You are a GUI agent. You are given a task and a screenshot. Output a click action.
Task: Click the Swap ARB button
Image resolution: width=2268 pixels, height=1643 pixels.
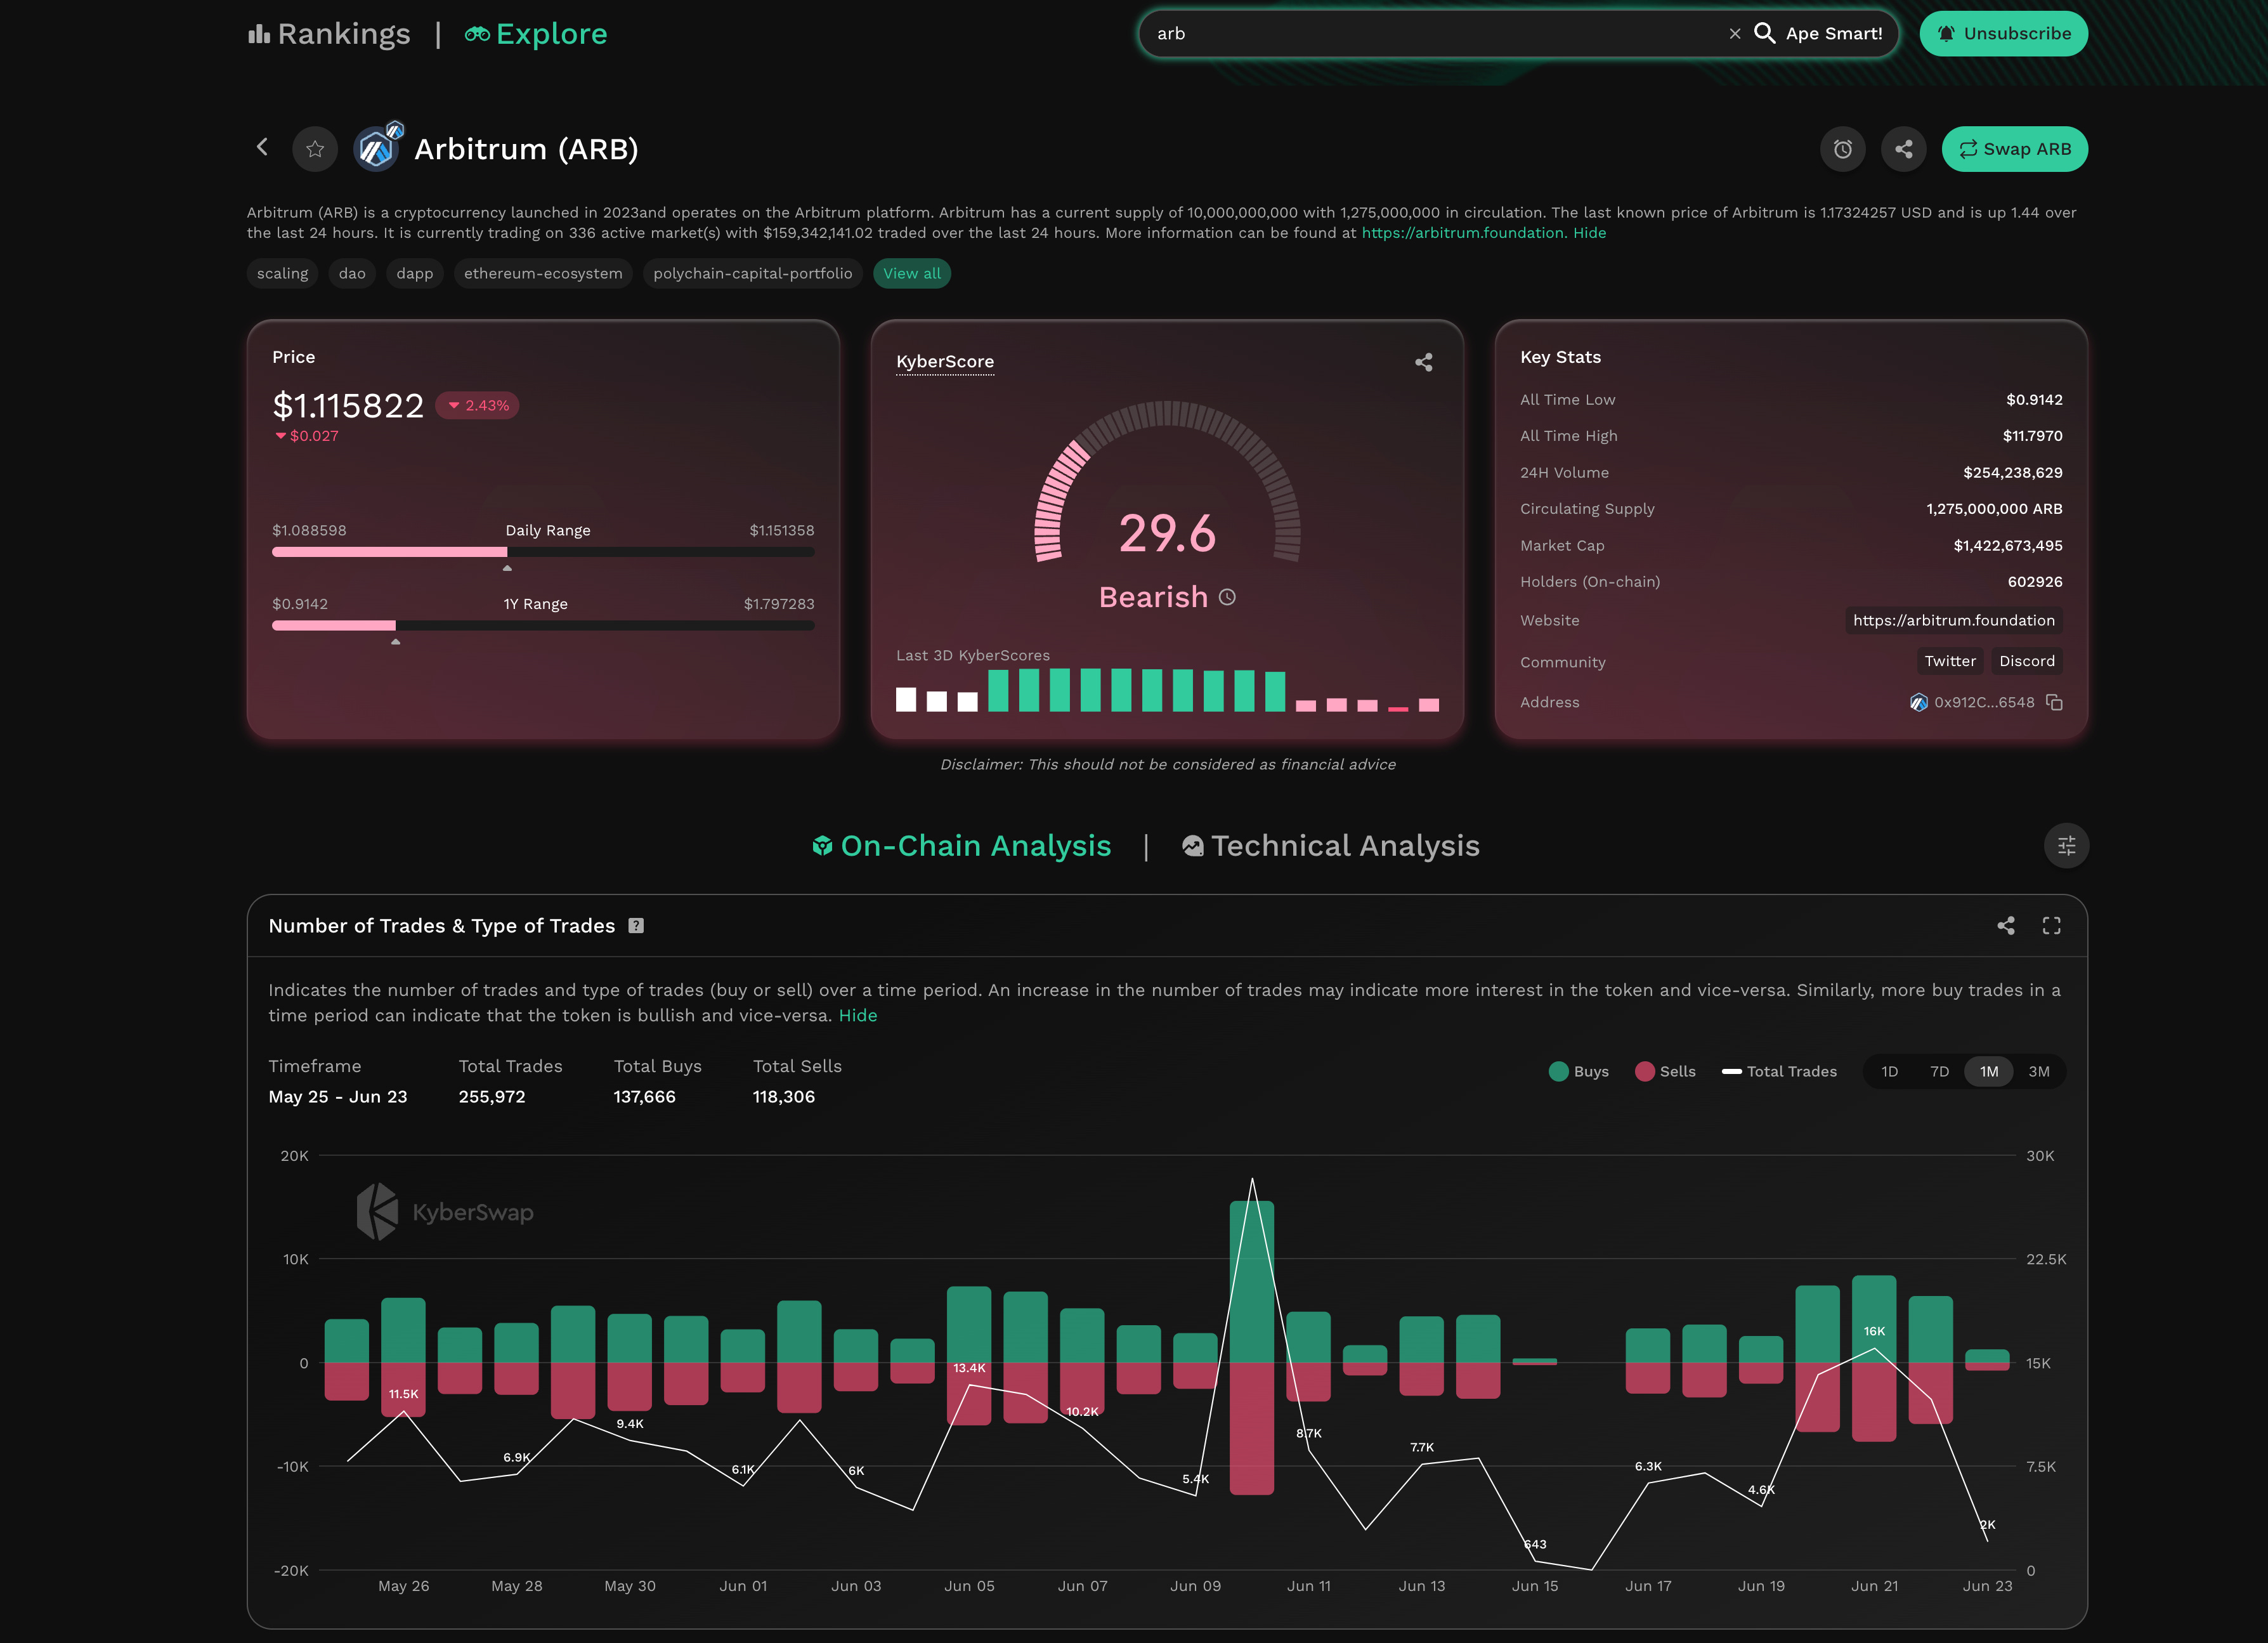click(2014, 148)
